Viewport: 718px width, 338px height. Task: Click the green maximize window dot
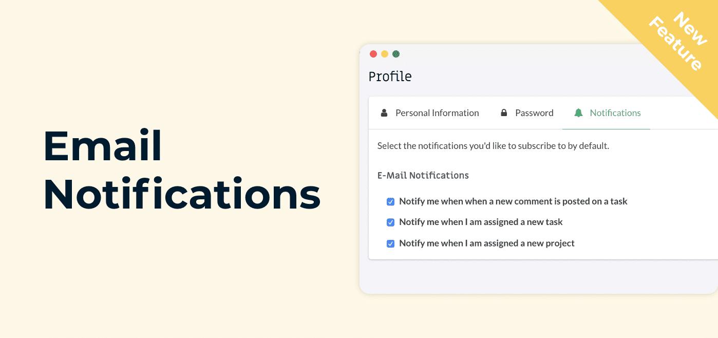[396, 54]
